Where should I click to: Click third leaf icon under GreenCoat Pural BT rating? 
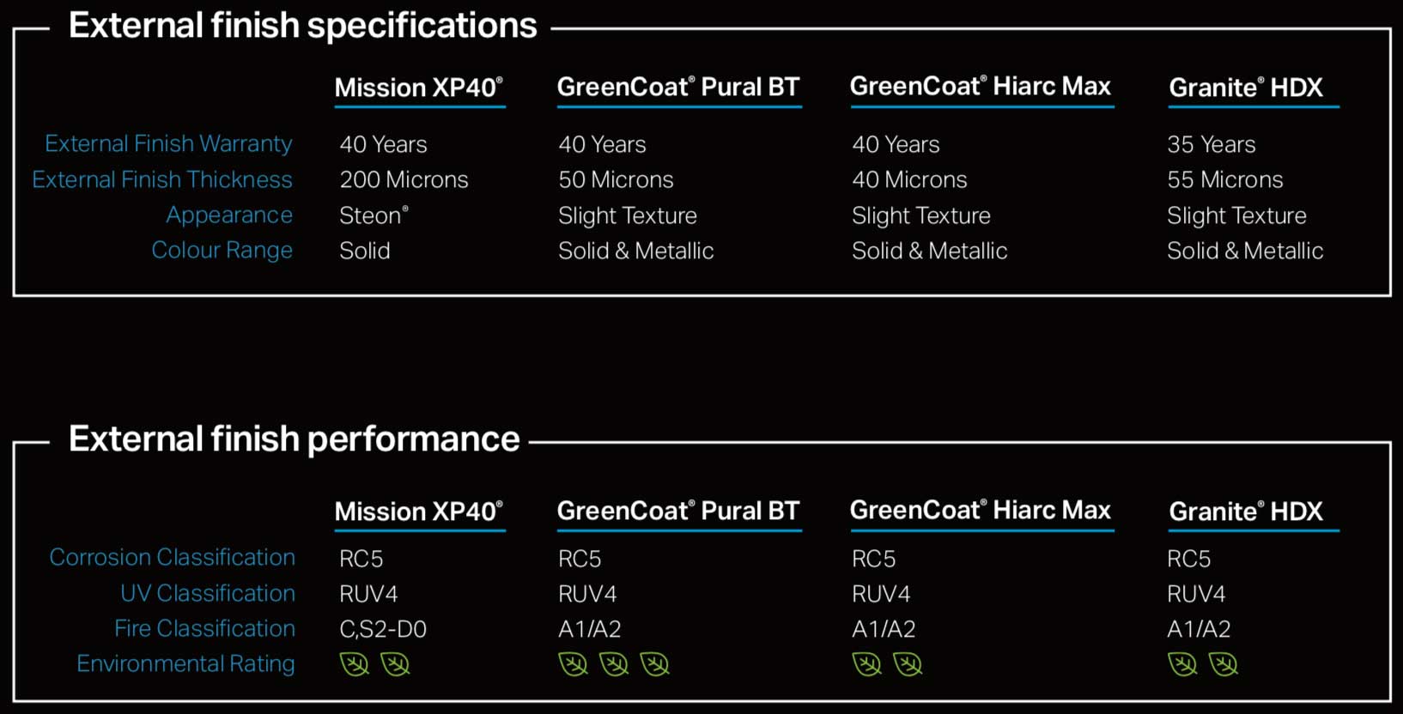(654, 664)
